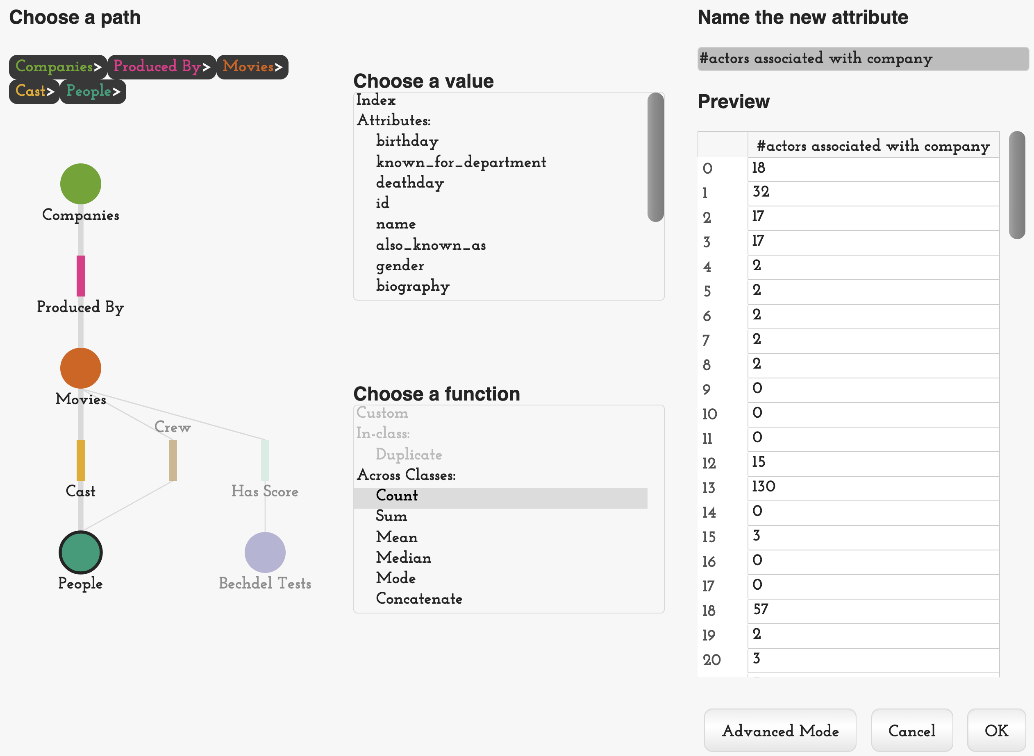Image resolution: width=1034 pixels, height=756 pixels.
Task: Click the Preview table scrollbar
Action: (1017, 185)
